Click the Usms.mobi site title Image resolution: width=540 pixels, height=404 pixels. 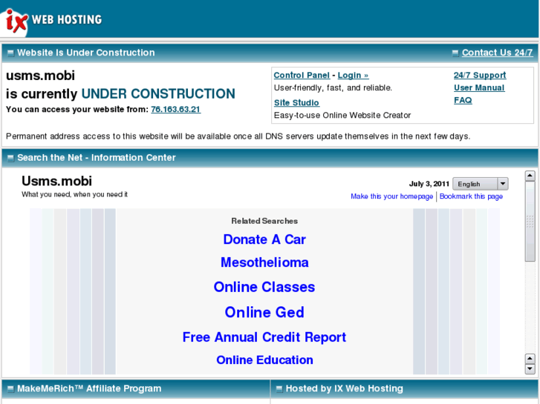tap(57, 181)
